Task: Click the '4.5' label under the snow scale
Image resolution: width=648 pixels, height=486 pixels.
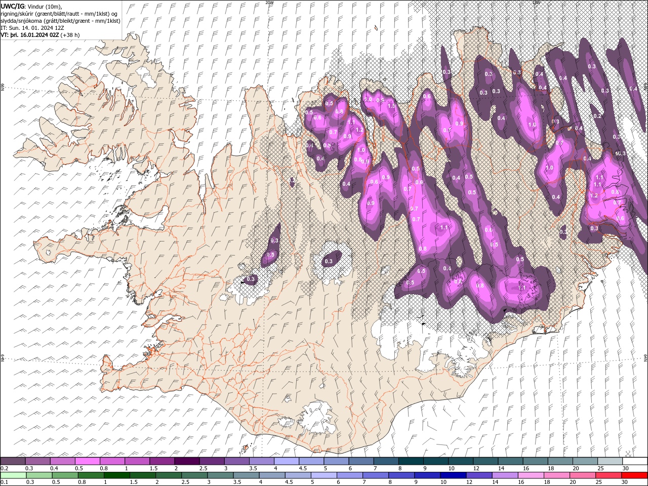Action: tap(302, 468)
